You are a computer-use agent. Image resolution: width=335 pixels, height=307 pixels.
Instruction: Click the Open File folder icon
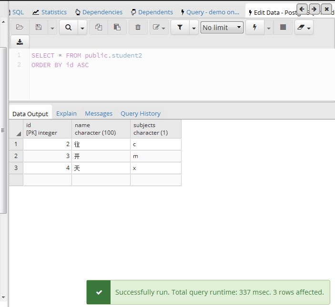(x=20, y=27)
